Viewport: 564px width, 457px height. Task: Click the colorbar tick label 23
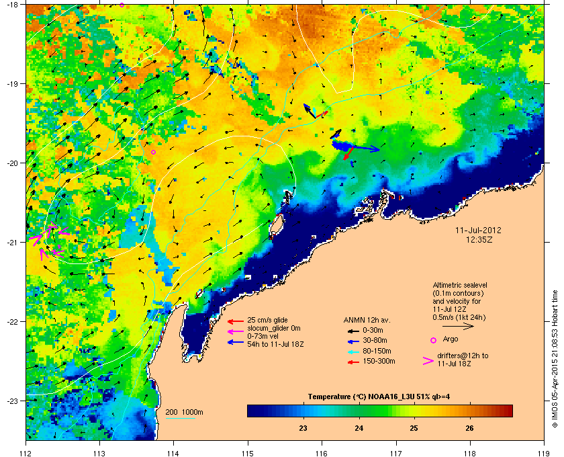tap(303, 428)
